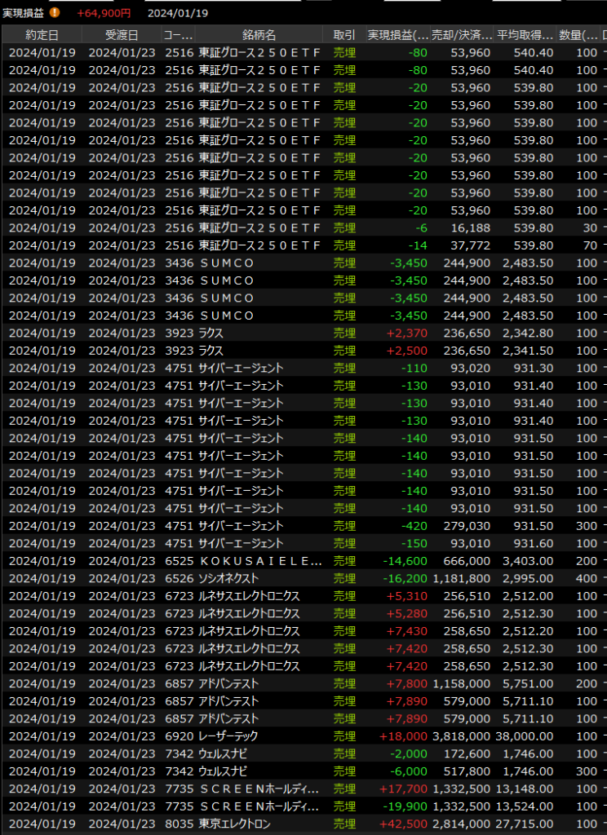Click the 売却/決済 column header

(462, 34)
